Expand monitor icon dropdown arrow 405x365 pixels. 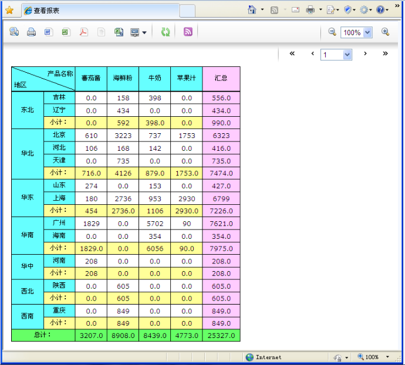pyautogui.click(x=144, y=32)
